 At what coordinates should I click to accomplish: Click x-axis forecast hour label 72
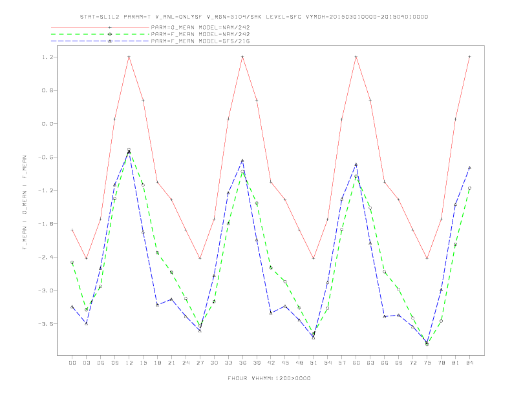[412, 363]
